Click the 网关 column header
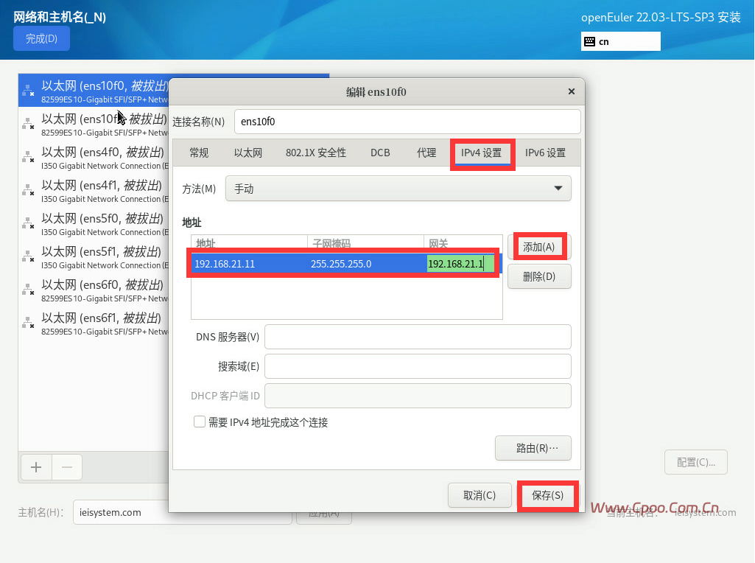Screen dimensions: 755x563 coord(463,242)
